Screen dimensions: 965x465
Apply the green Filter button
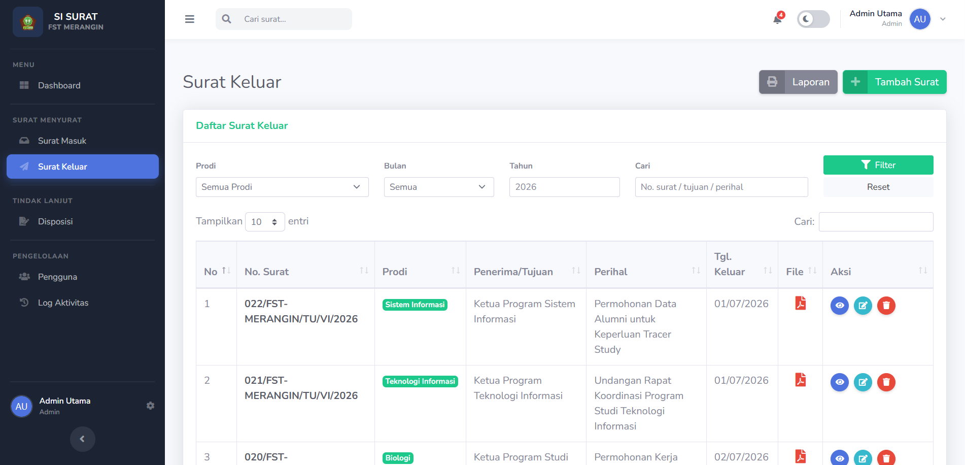pyautogui.click(x=878, y=165)
